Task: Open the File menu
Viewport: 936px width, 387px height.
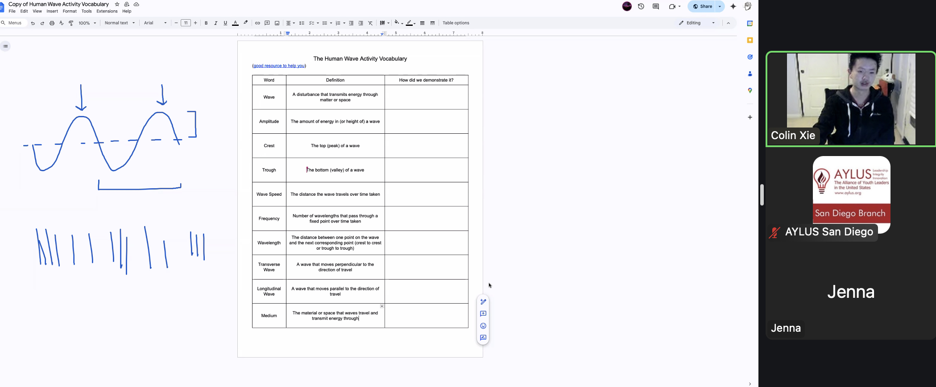Action: coord(12,11)
